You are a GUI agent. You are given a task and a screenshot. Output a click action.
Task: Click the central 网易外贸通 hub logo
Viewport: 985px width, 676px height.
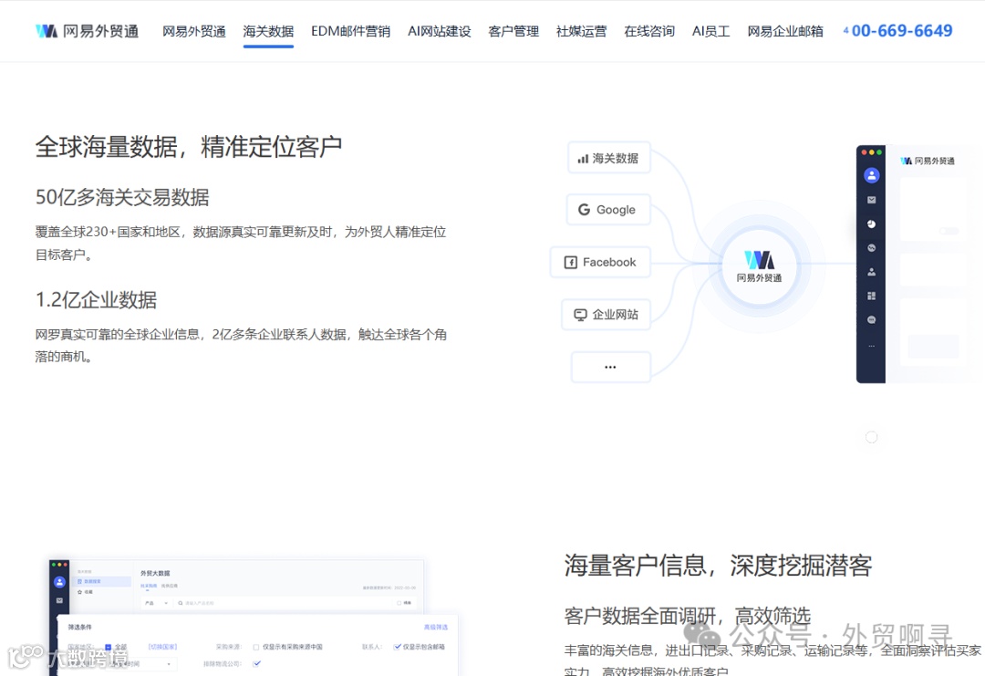pos(759,266)
